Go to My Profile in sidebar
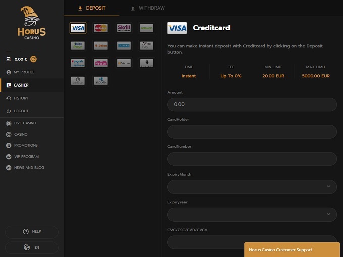The width and height of the screenshot is (343, 257). (x=24, y=72)
